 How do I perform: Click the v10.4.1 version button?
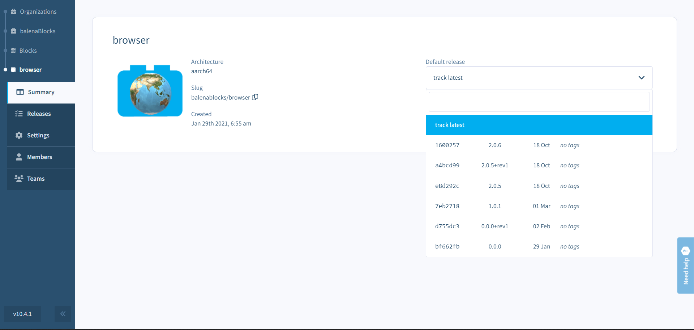(x=22, y=314)
